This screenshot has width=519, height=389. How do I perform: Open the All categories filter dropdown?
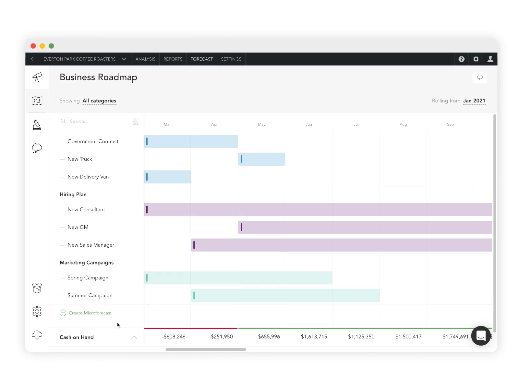coord(99,101)
